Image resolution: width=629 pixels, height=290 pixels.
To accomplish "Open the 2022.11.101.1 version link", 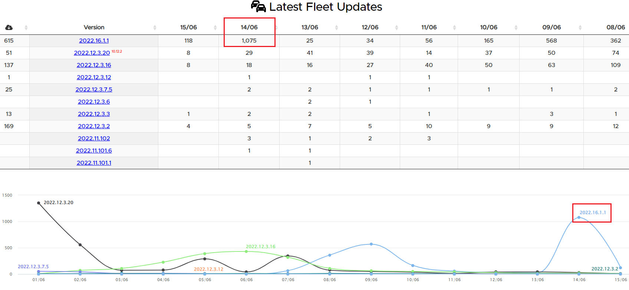I will [94, 163].
